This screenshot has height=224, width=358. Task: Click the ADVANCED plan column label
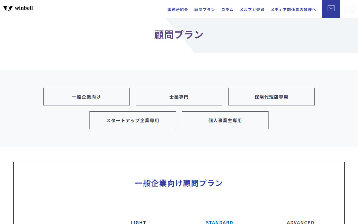pos(301,222)
